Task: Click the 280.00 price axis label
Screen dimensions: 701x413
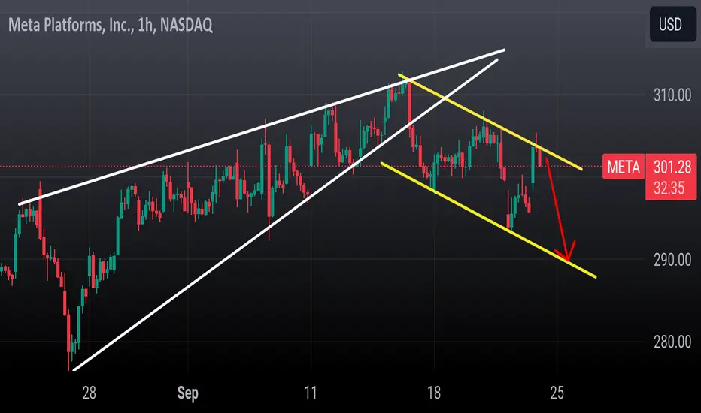Action: [x=672, y=342]
